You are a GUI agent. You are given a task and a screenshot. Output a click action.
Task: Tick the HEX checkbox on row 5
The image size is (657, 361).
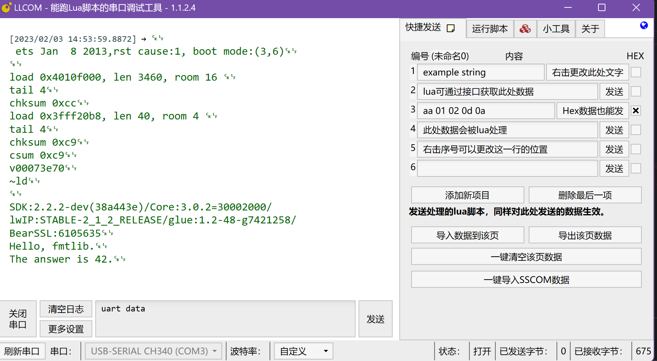pos(636,149)
